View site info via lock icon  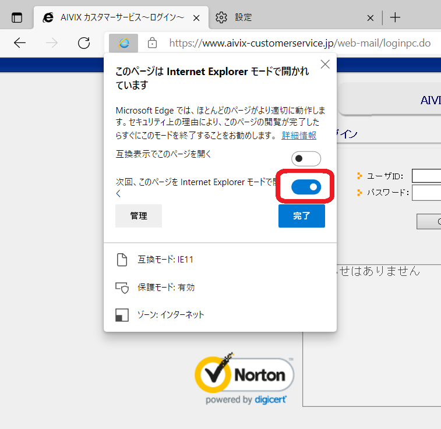pos(152,43)
